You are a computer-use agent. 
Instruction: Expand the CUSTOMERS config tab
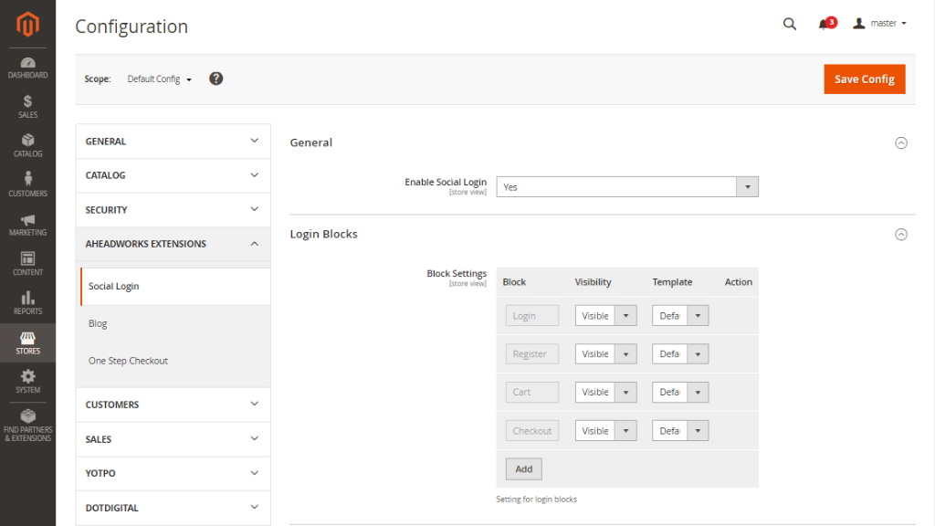[173, 405]
